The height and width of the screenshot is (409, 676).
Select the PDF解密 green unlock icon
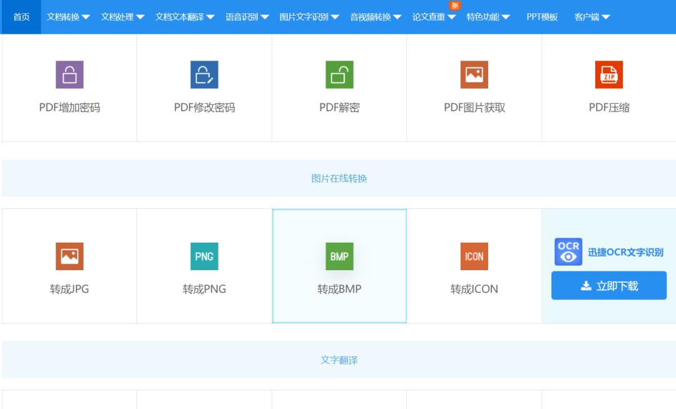339,75
